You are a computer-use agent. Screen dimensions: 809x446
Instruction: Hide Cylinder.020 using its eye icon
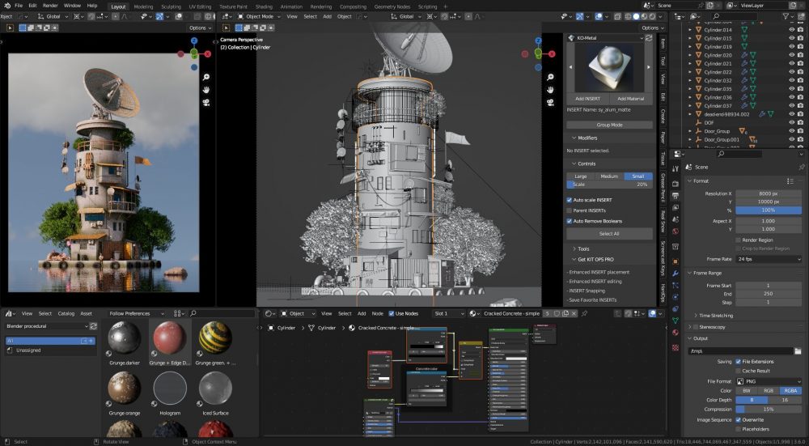click(791, 55)
